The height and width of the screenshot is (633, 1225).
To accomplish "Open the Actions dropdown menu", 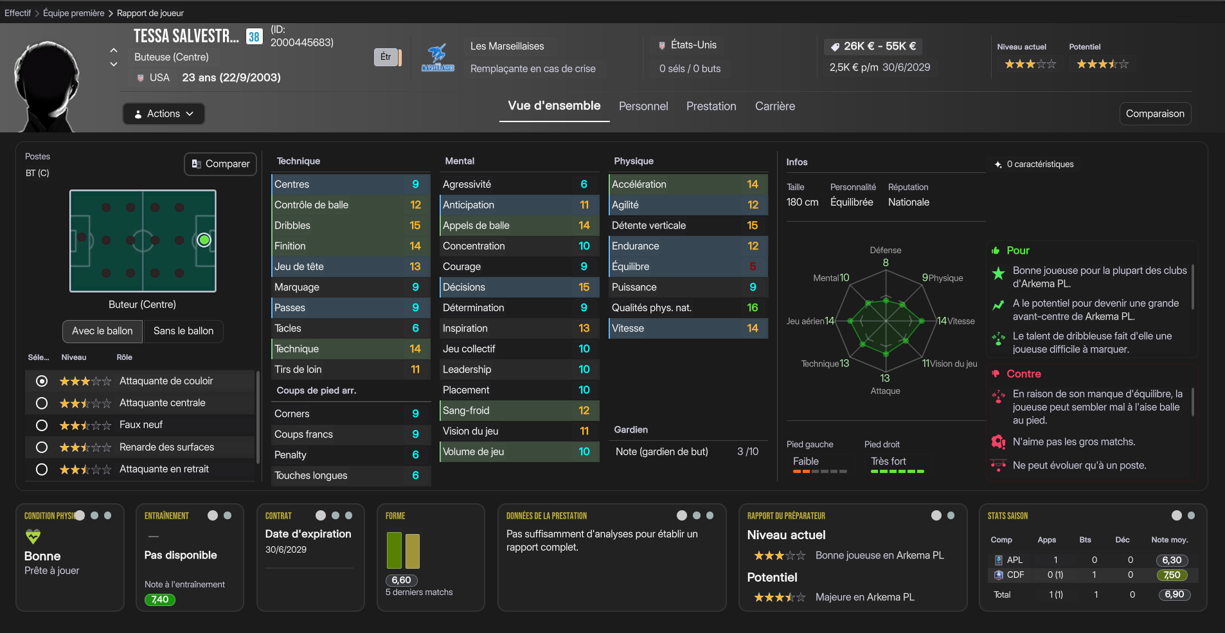I will (x=164, y=114).
